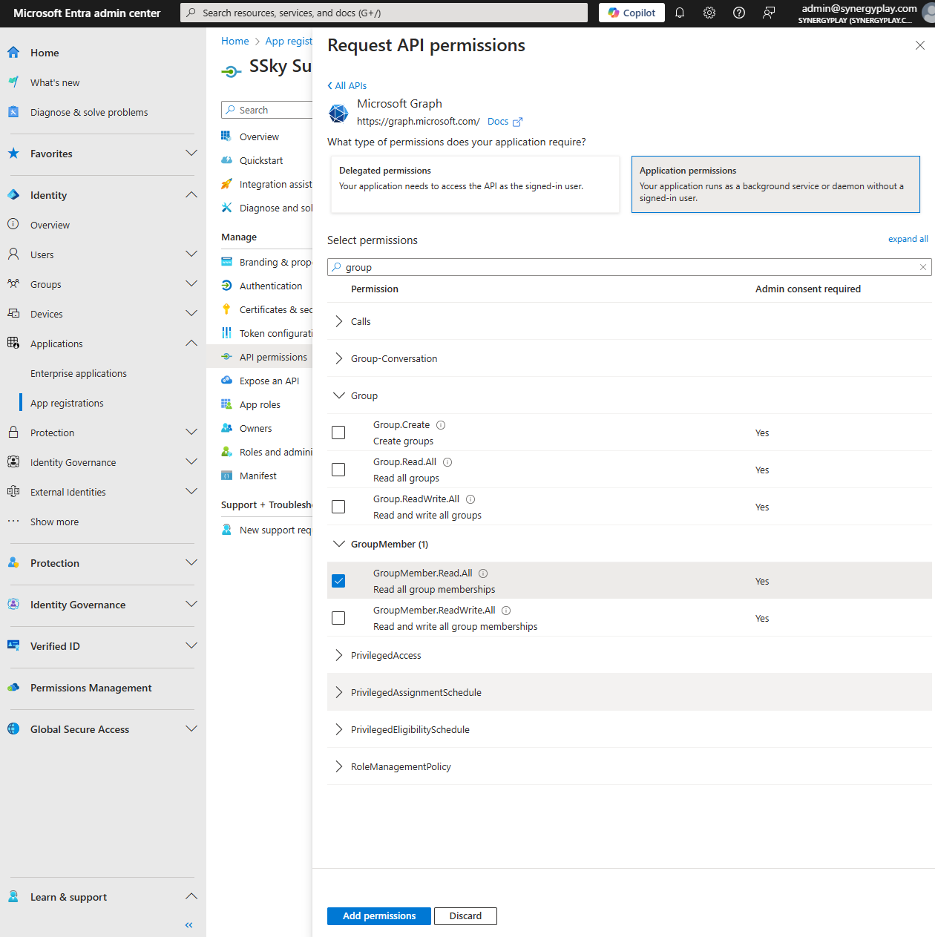
Task: Expand the PrivilegedAccess permission group
Action: [x=338, y=655]
